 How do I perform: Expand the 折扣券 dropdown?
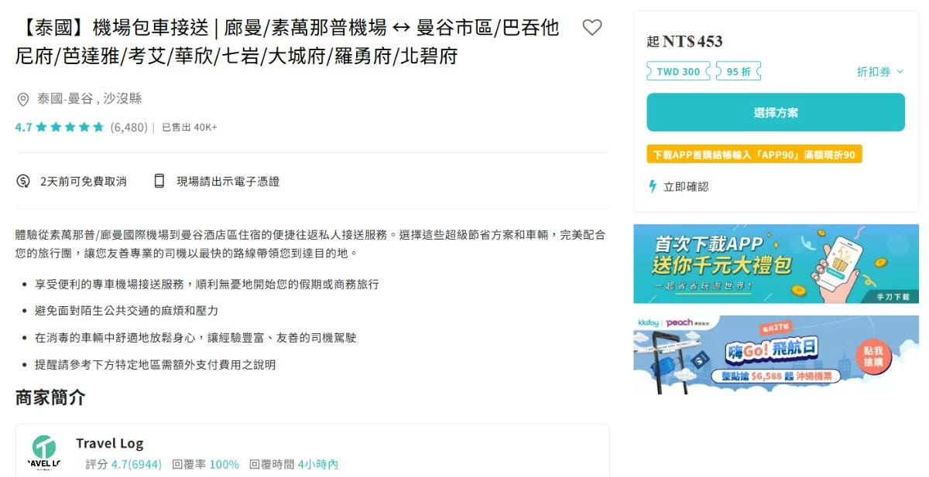880,71
